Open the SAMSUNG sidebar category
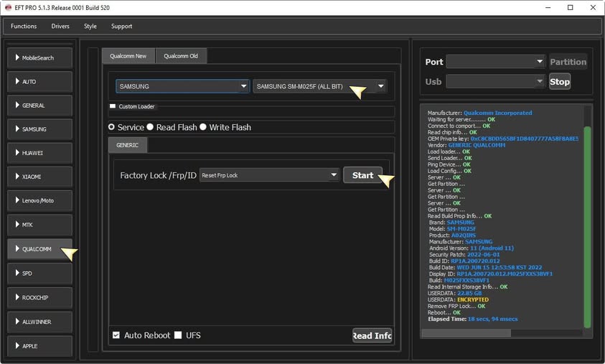 39,129
